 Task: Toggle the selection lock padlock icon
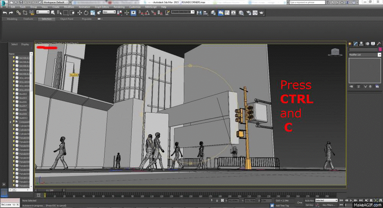point(217,201)
